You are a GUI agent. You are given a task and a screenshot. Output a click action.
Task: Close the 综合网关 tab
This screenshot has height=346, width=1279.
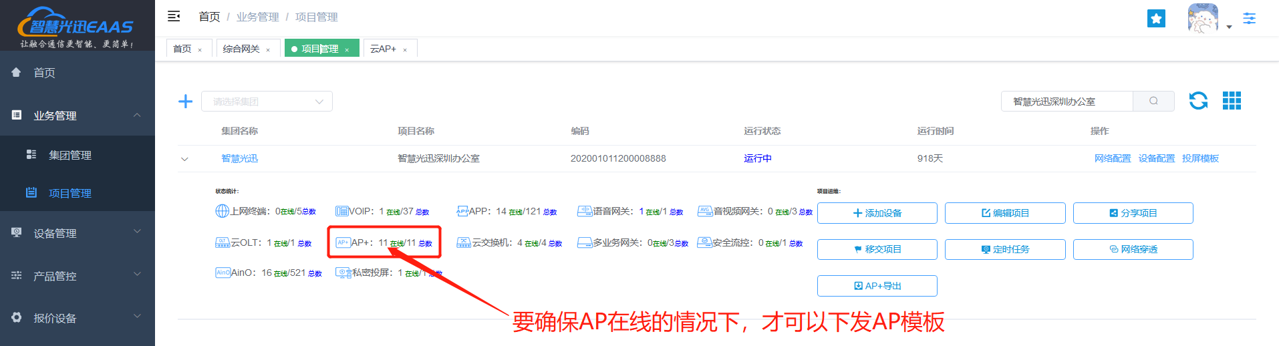point(268,50)
